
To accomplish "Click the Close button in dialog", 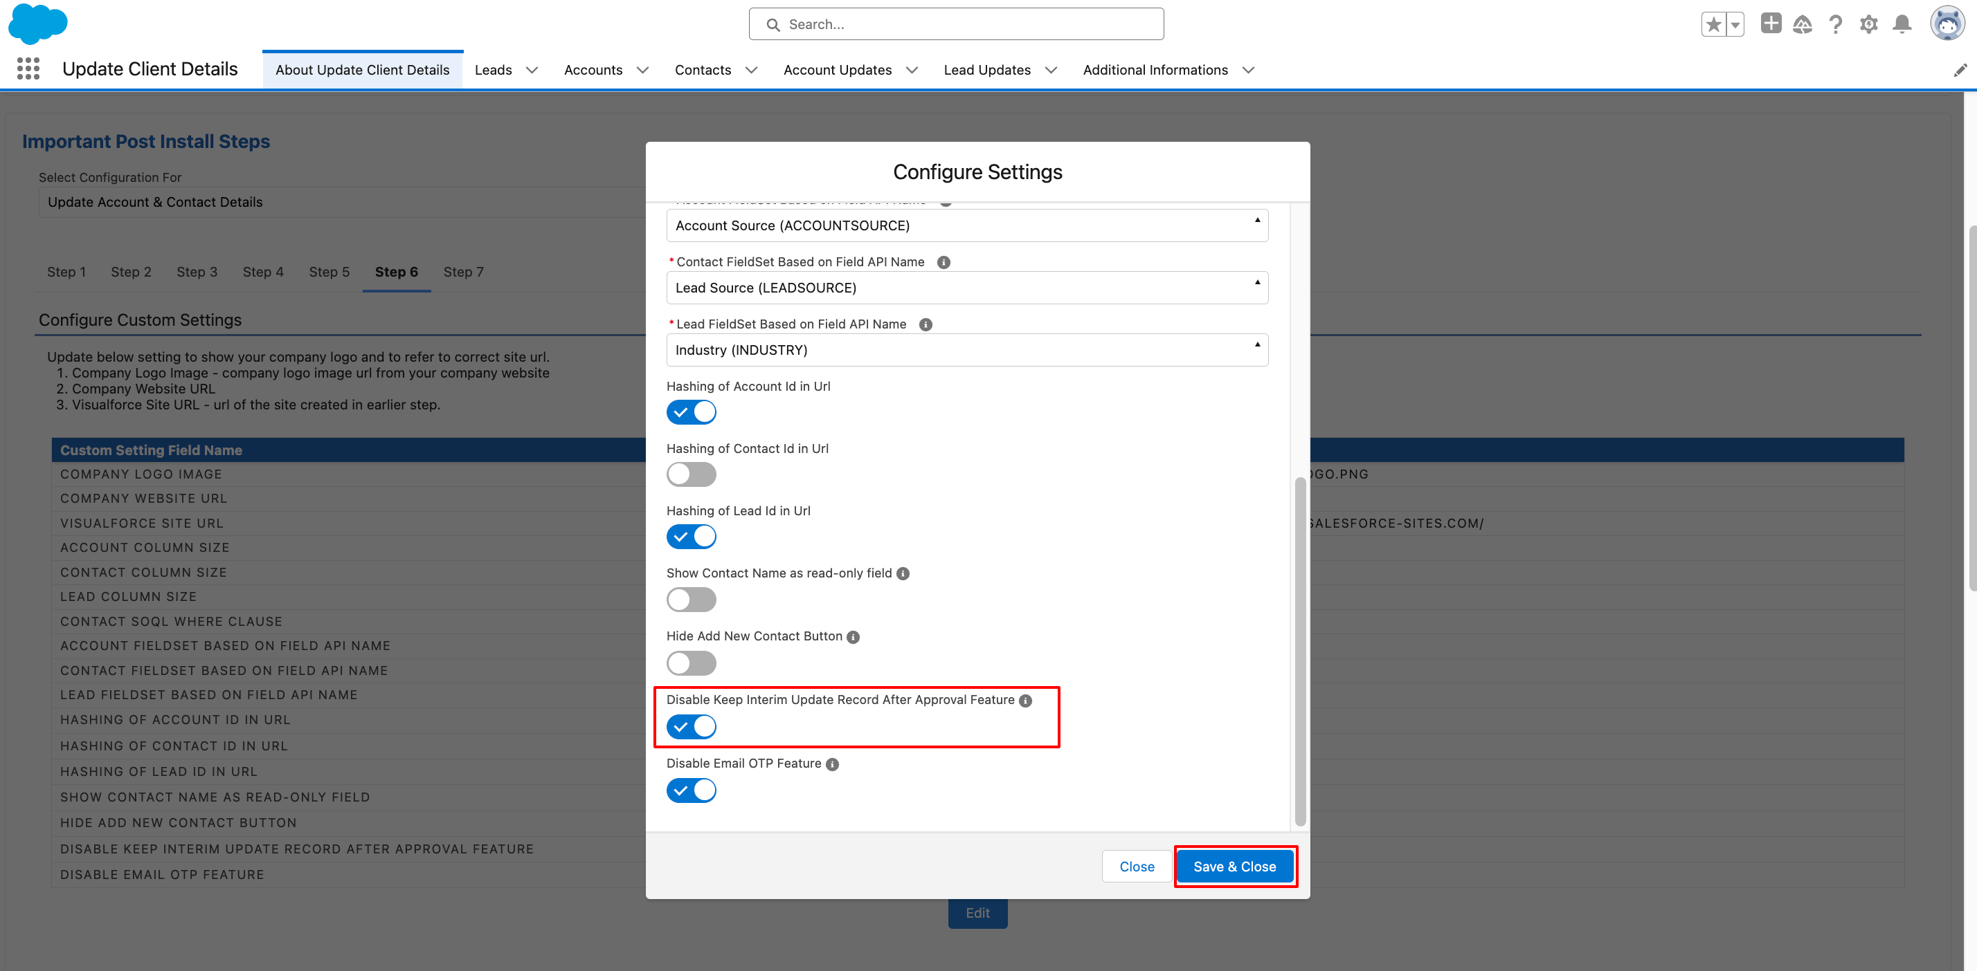I will coord(1136,866).
